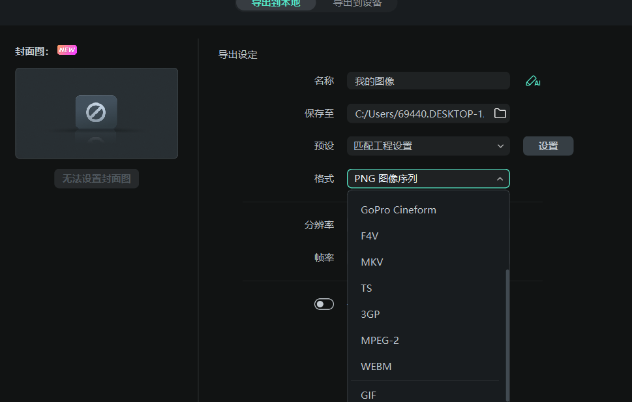Choose the F4V format option
Screen dimensions: 632x402
click(x=370, y=236)
